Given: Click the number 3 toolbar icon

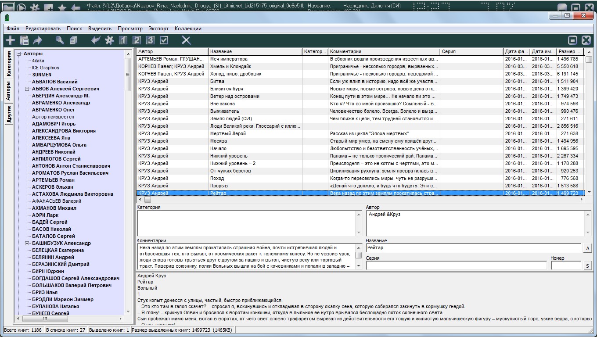Looking at the screenshot, I should 150,40.
